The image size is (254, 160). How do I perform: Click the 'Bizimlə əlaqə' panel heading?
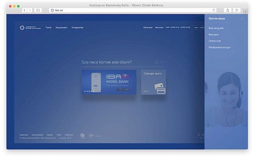tap(217, 19)
